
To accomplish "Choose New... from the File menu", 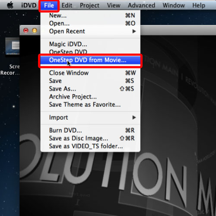I will click(x=90, y=16).
